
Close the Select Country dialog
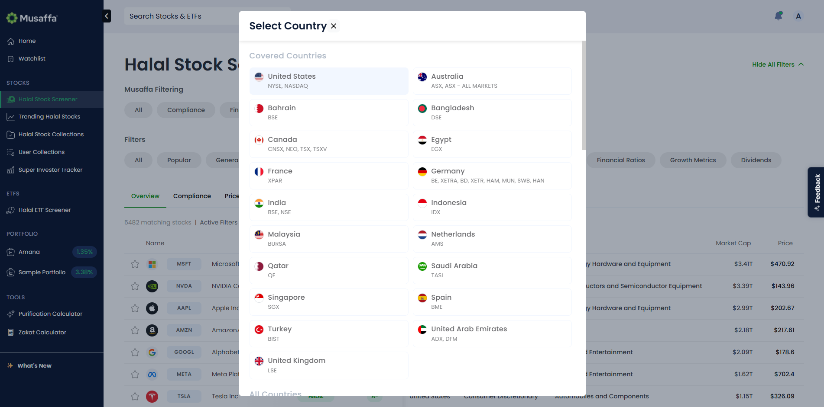click(334, 26)
